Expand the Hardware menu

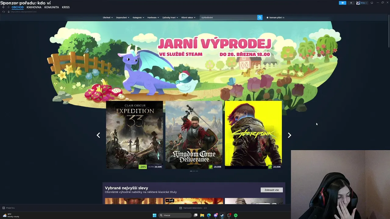click(x=153, y=17)
